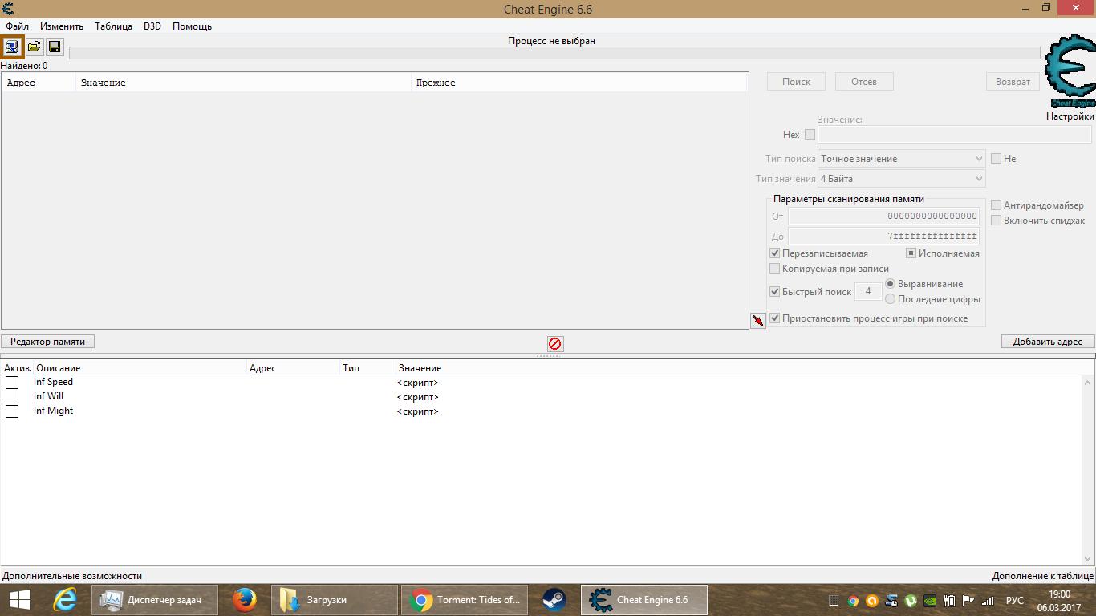Click the red clear address list icon
Screen dimensions: 1096x616
tap(555, 343)
